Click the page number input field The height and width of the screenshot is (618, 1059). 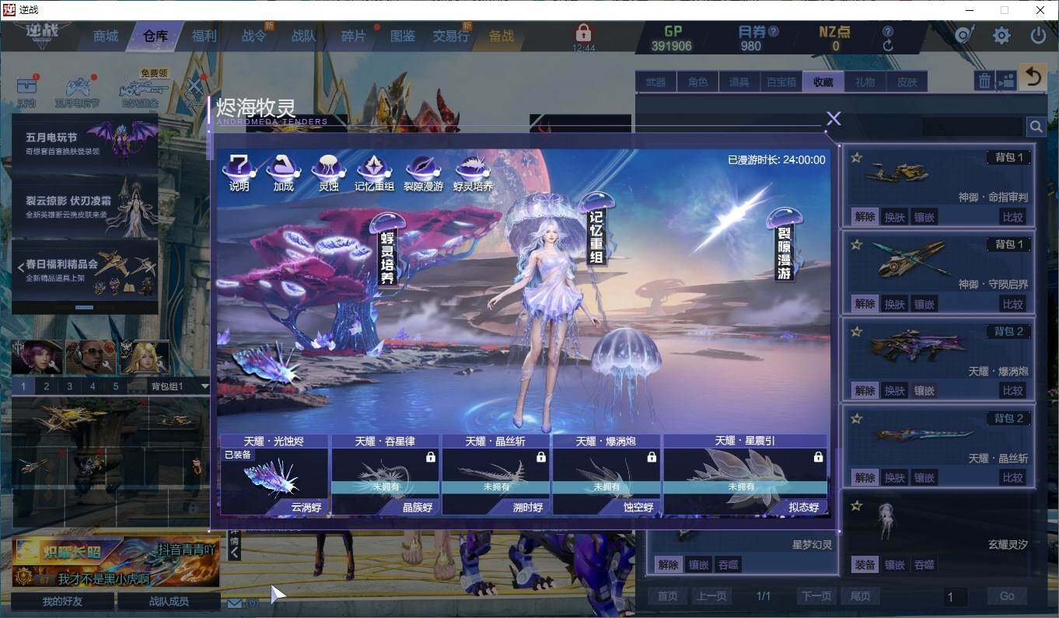(954, 597)
